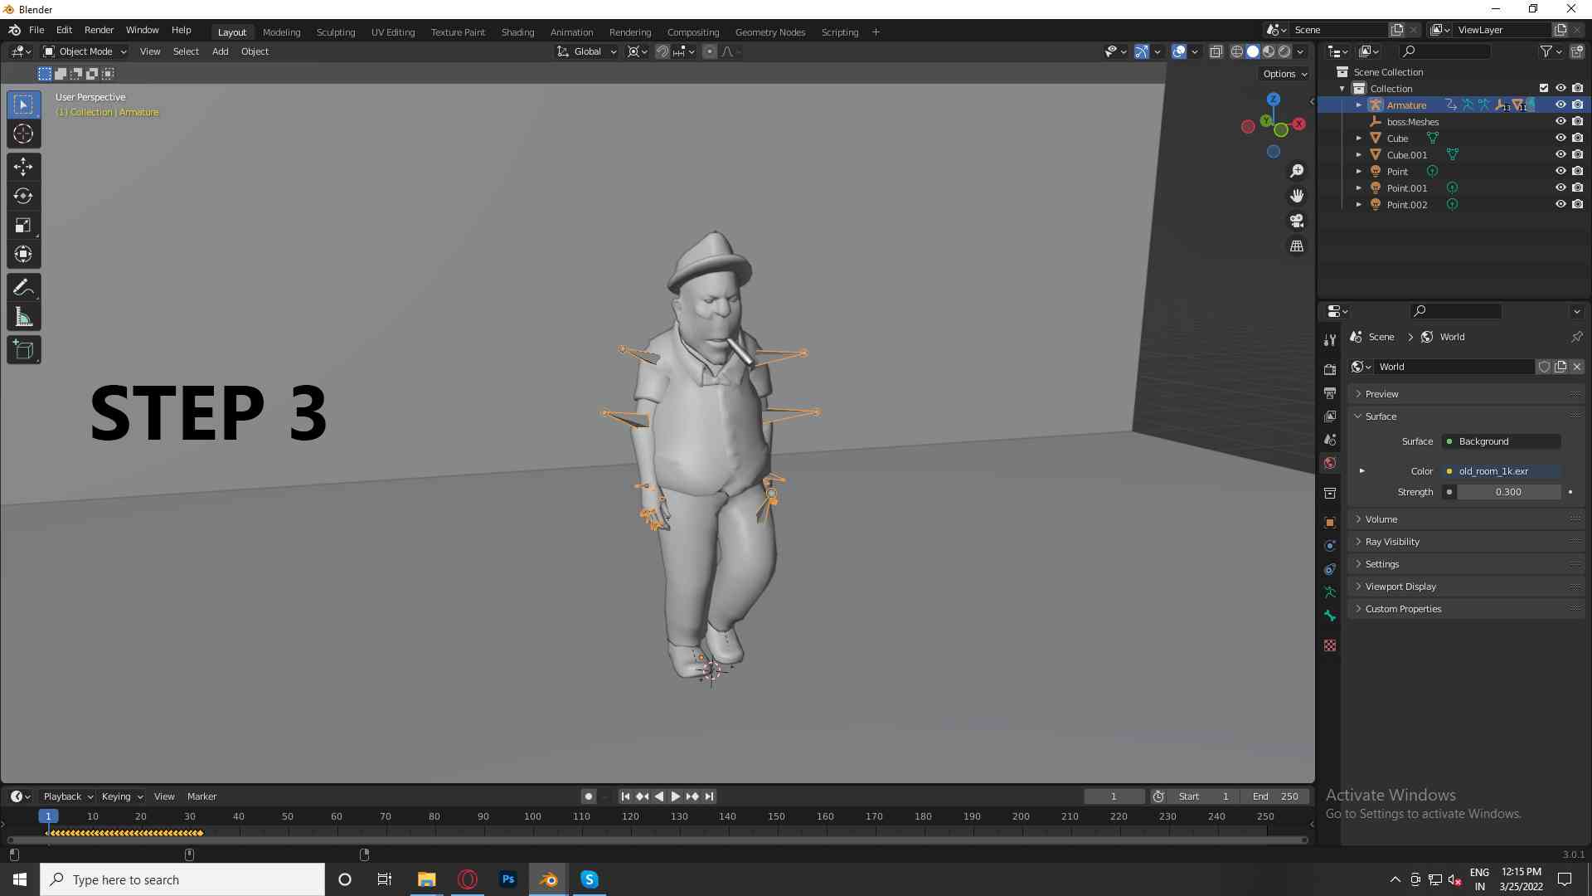Hide the Cube object in the outliner
The width and height of the screenshot is (1592, 896).
pos(1561,138)
